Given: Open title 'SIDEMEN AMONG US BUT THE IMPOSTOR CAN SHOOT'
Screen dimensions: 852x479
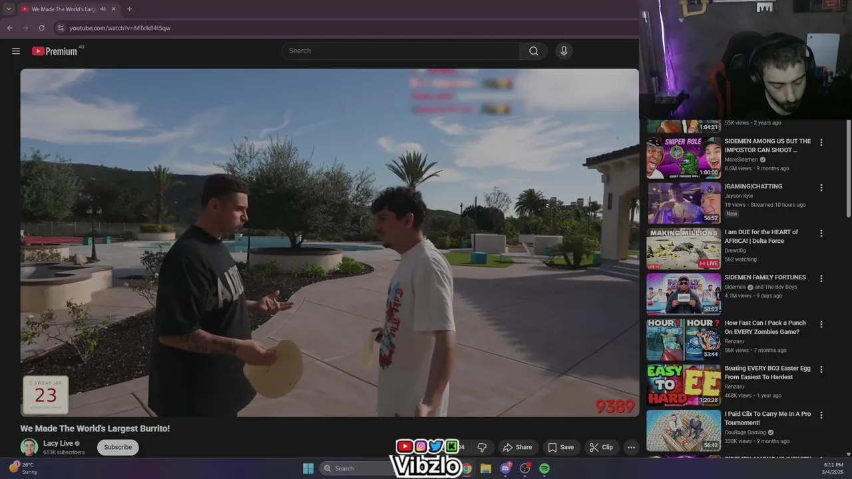Looking at the screenshot, I should click(x=767, y=146).
